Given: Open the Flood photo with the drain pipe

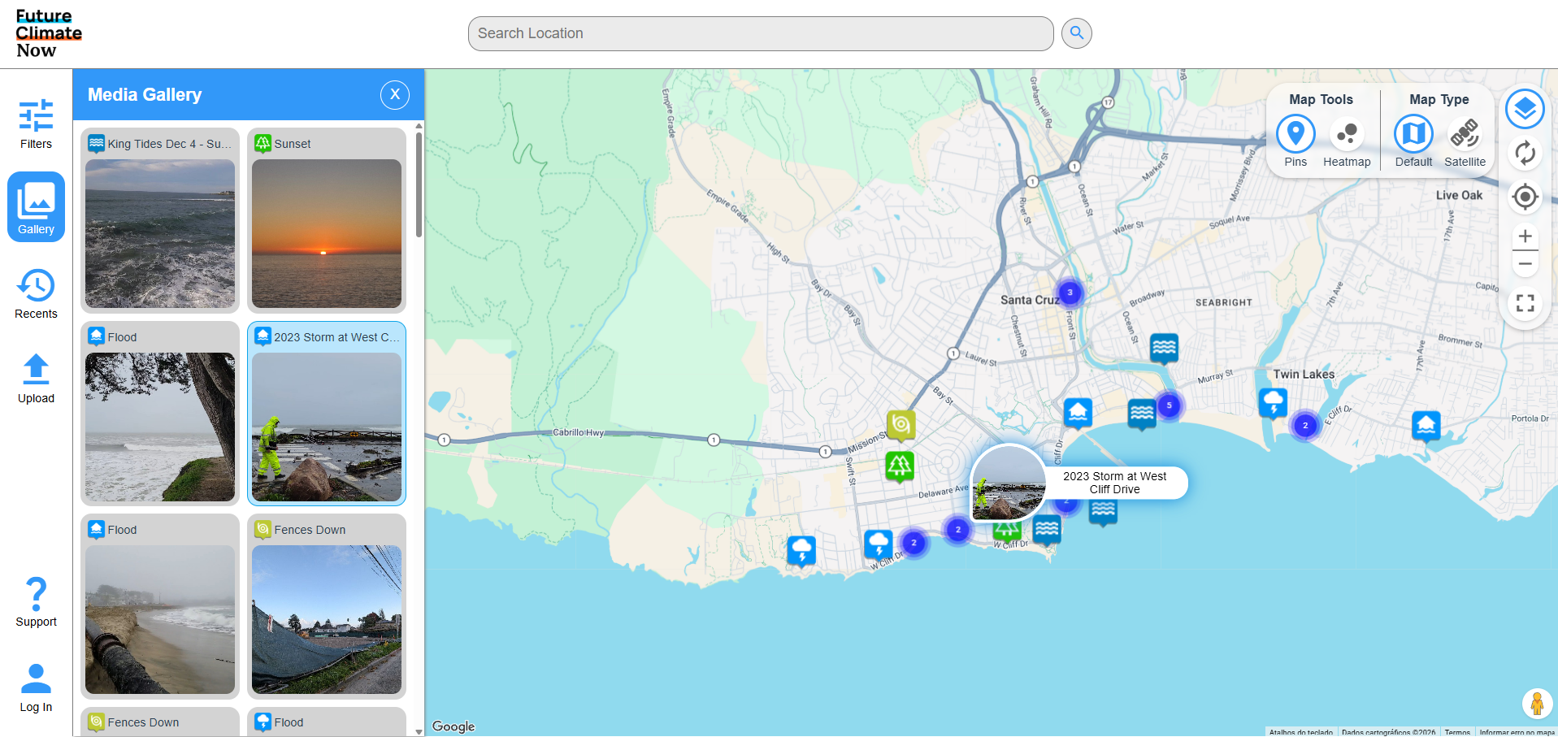Looking at the screenshot, I should [160, 606].
